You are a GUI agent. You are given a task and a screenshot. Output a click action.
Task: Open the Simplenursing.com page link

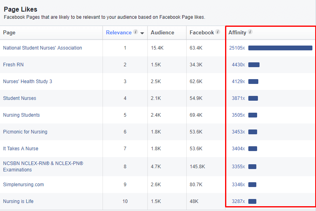[23, 185]
